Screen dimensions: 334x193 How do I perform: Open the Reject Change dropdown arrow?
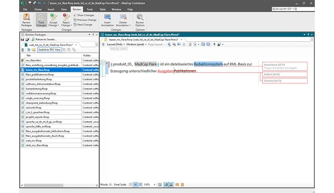71,25
